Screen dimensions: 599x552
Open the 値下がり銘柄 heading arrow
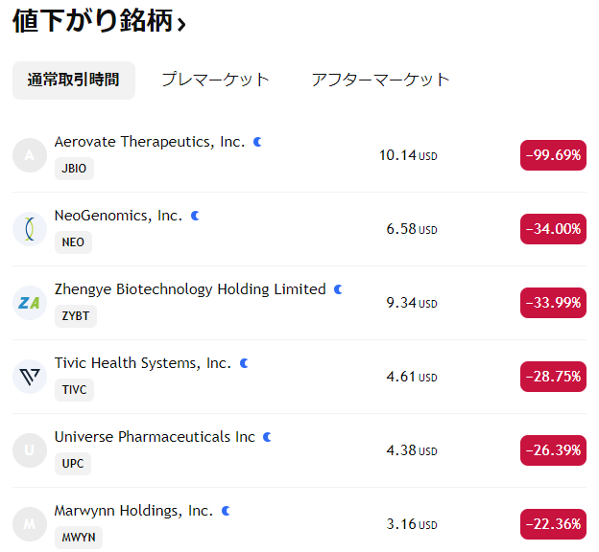(181, 23)
